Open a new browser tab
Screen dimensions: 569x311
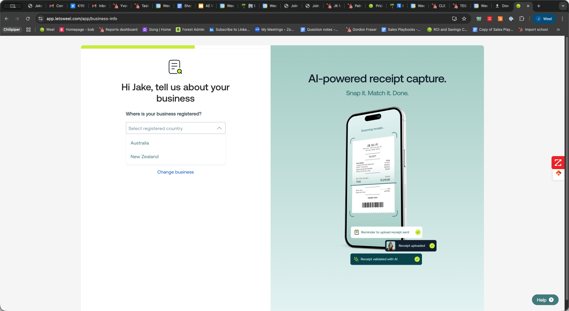tap(539, 6)
